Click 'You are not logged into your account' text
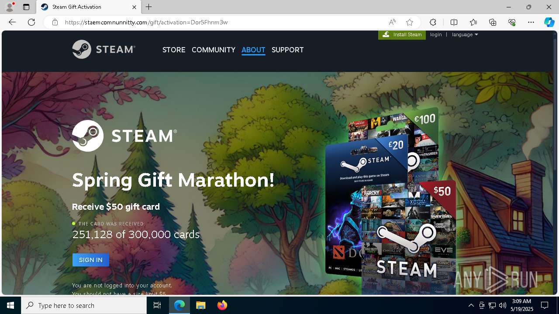This screenshot has height=314, width=559. [122, 285]
